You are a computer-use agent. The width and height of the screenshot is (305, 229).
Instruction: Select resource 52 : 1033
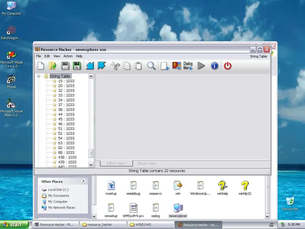[66, 133]
